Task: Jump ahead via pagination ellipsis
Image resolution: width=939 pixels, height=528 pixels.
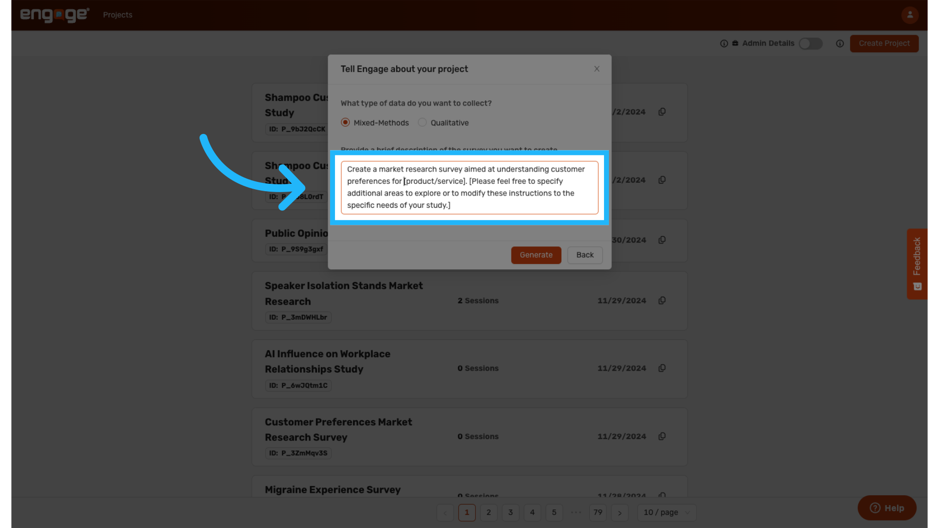Action: (576, 512)
